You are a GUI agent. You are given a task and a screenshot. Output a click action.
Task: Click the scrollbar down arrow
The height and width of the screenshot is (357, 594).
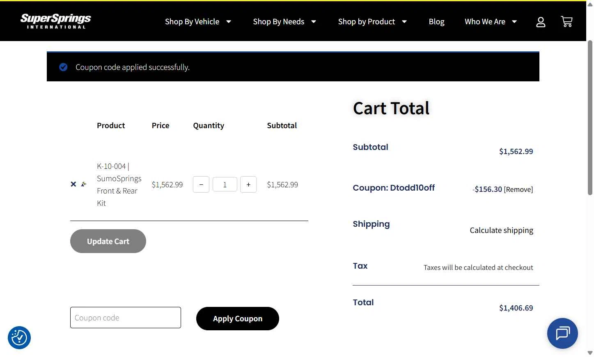coord(590,353)
